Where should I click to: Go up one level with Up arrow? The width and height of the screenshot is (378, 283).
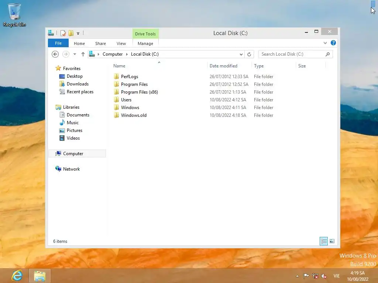click(83, 54)
